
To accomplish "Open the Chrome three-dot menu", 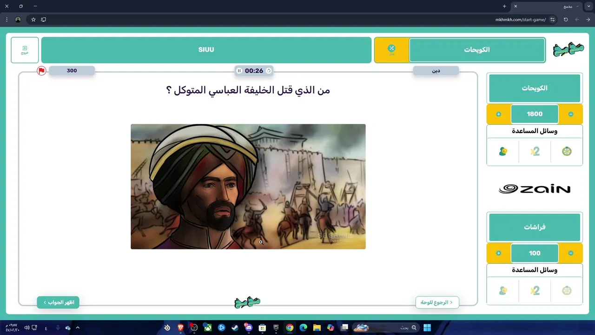I will tap(7, 20).
